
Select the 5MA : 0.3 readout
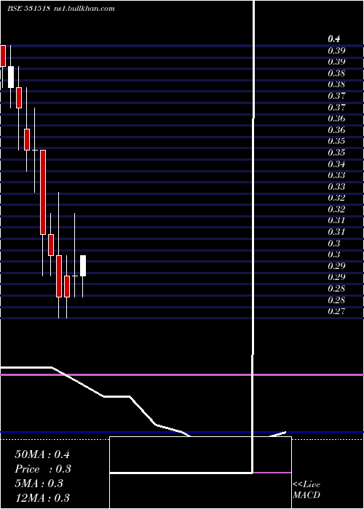[39, 484]
